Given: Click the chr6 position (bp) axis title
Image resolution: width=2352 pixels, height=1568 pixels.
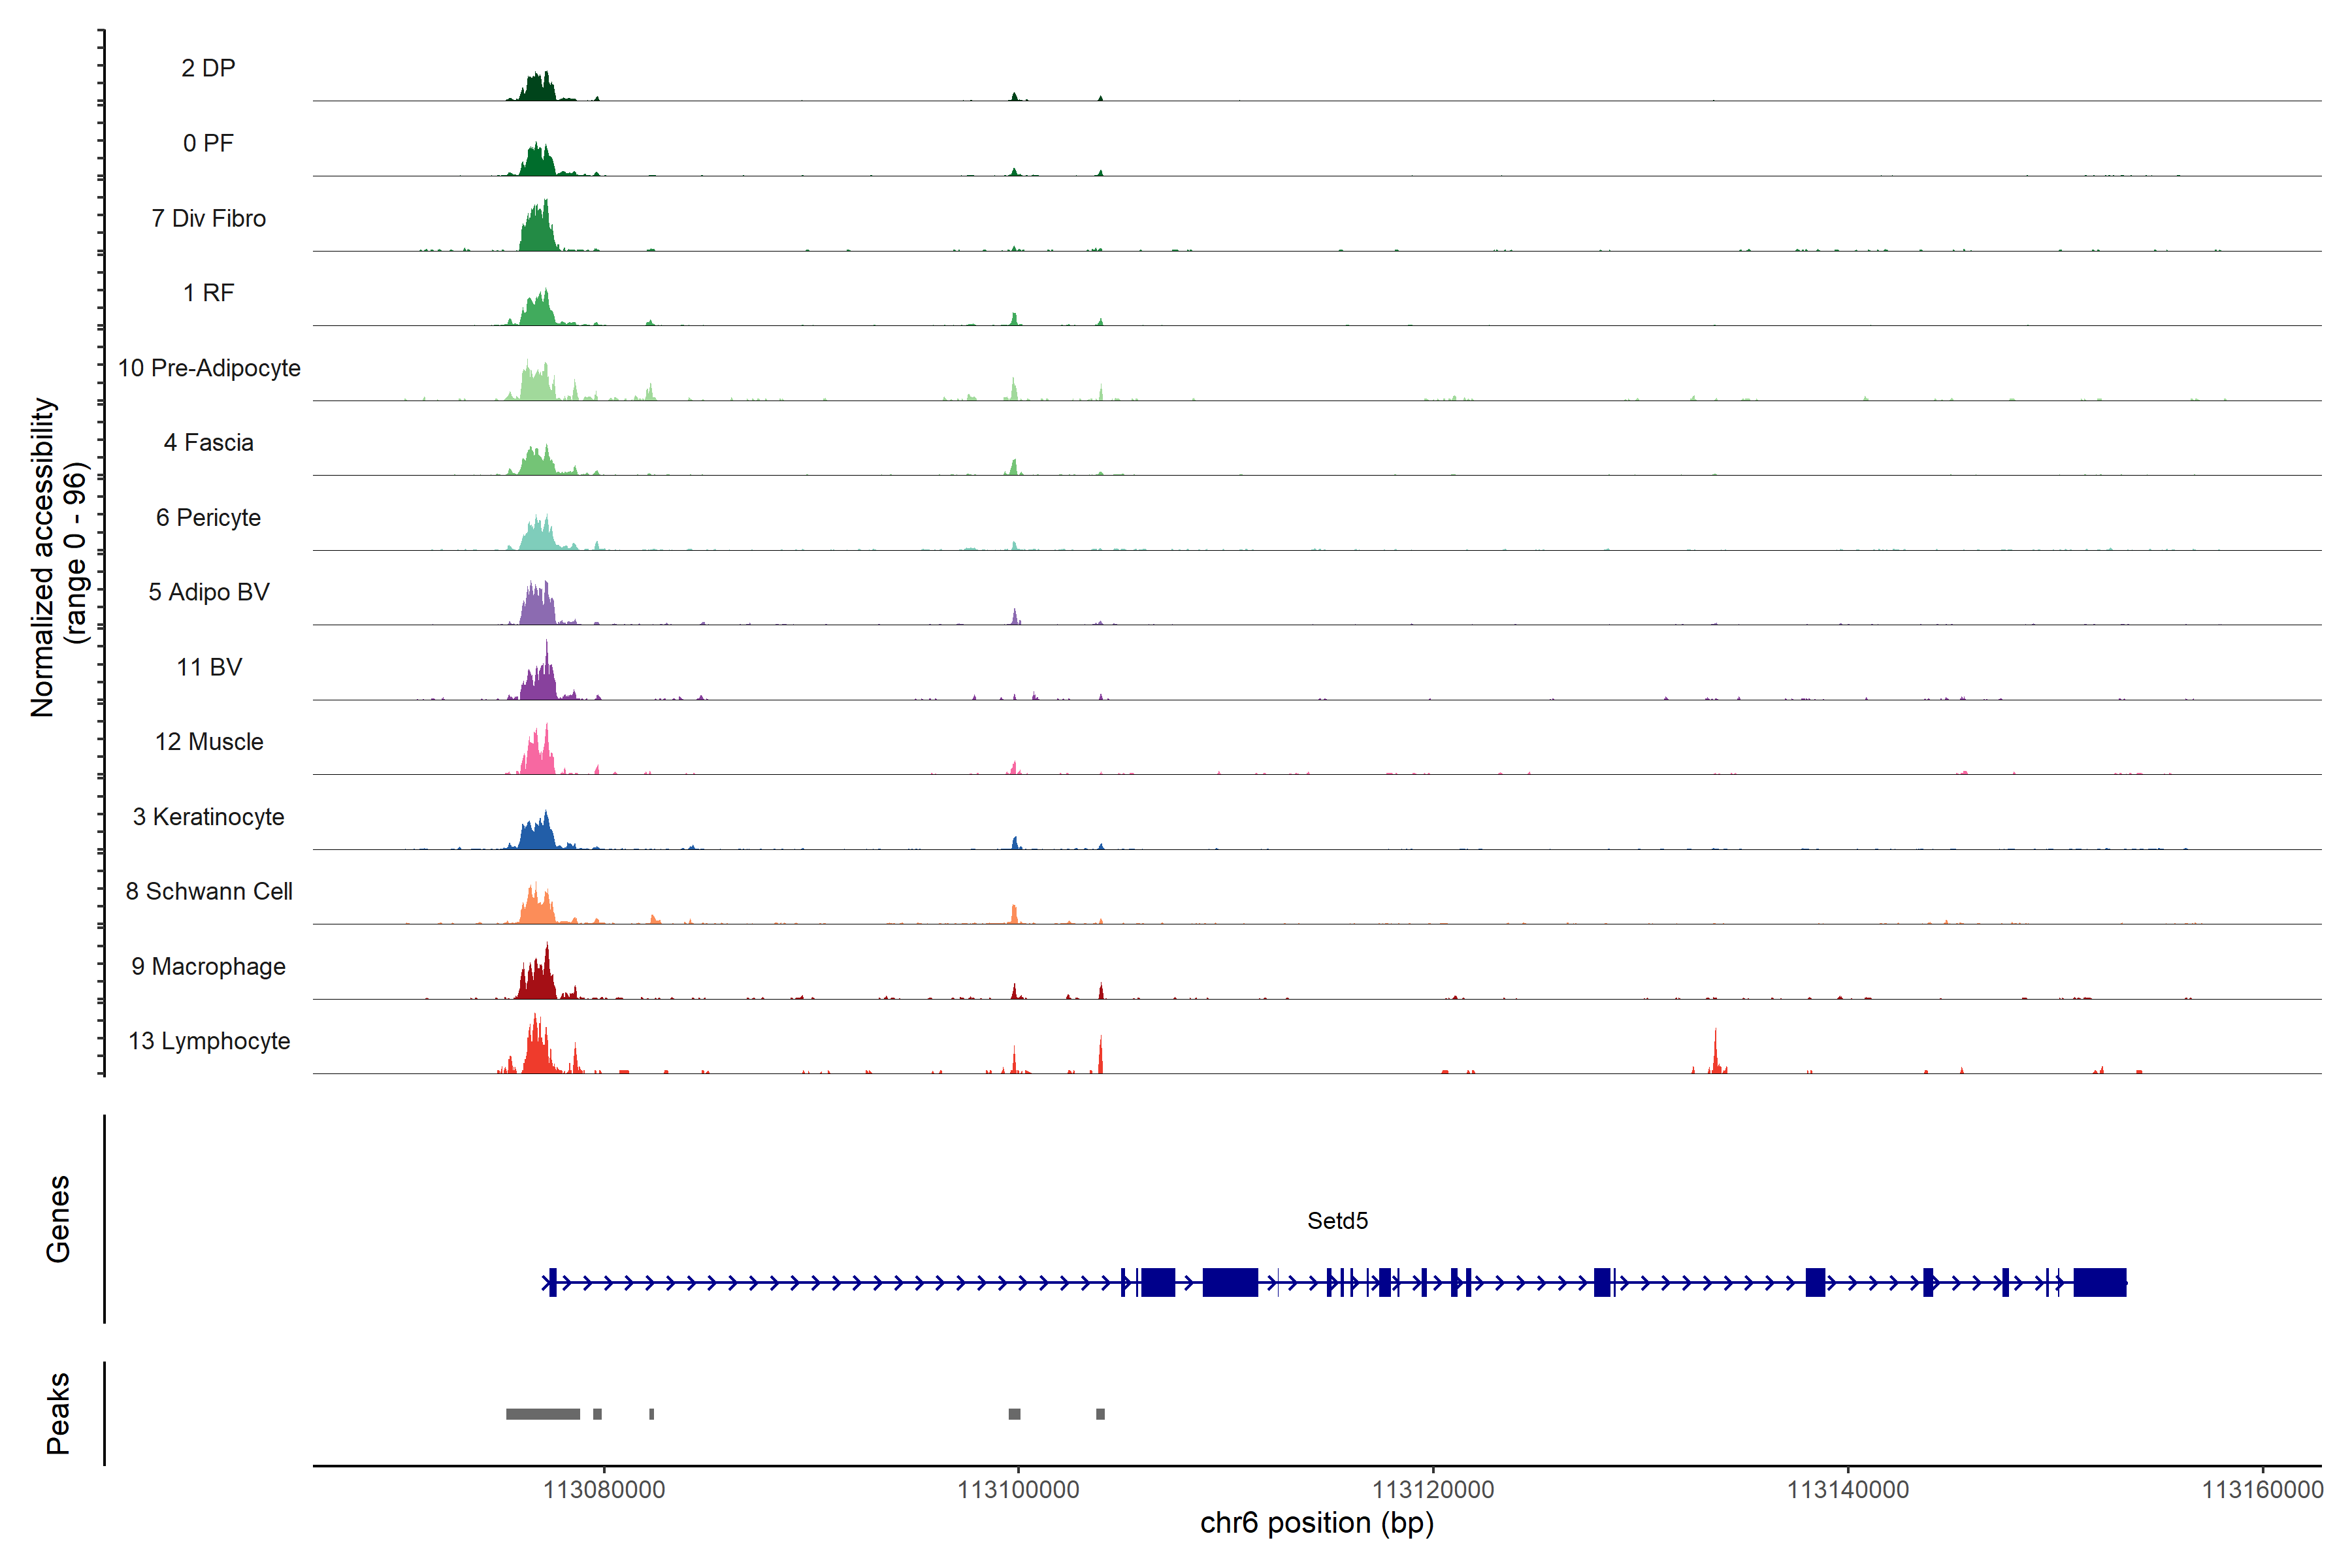Looking at the screenshot, I should click(x=1316, y=1523).
